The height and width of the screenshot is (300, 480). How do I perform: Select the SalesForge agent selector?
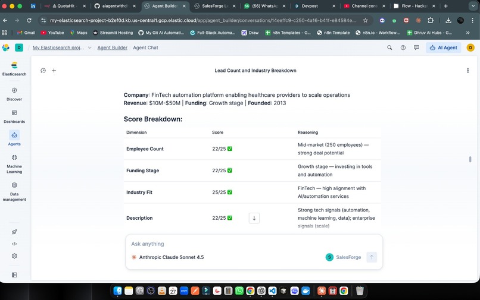click(343, 257)
